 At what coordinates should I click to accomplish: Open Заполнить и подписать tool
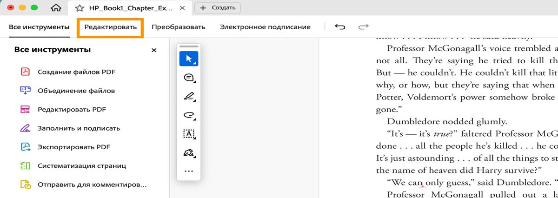79,128
